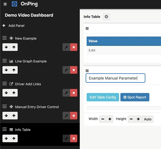Set the panel Height to Auto
Screen dimensions: 161x149
pos(148,119)
